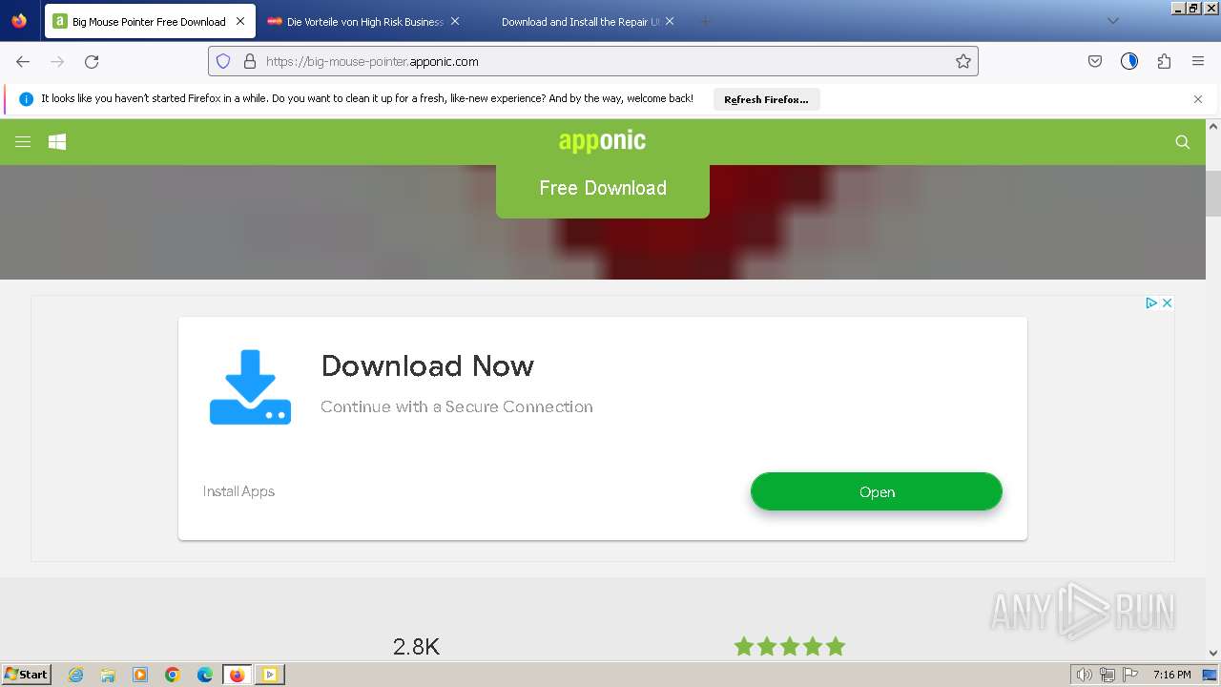Open the Firefox account profile icon
1221x687 pixels.
coord(1129,61)
